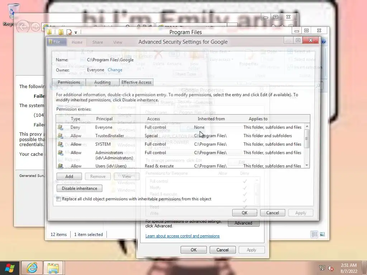The image size is (367, 275).
Task: Select the Users Read & execute entry
Action: click(x=180, y=165)
